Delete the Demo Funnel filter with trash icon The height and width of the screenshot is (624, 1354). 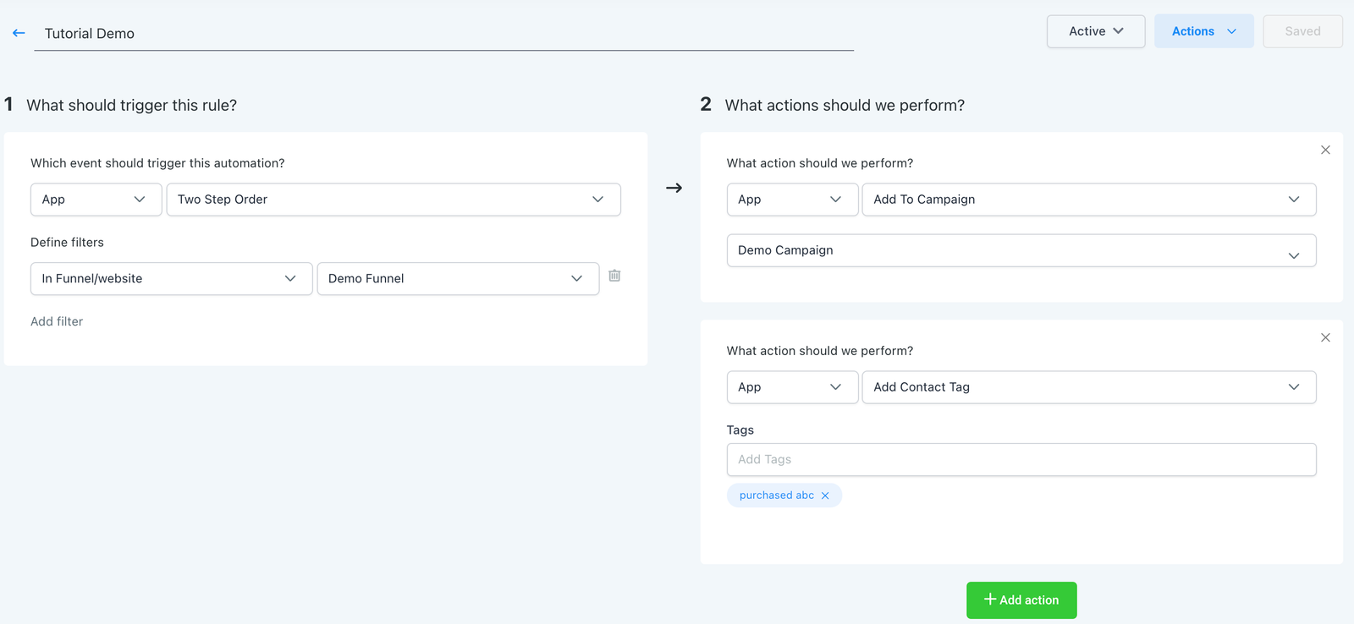614,276
